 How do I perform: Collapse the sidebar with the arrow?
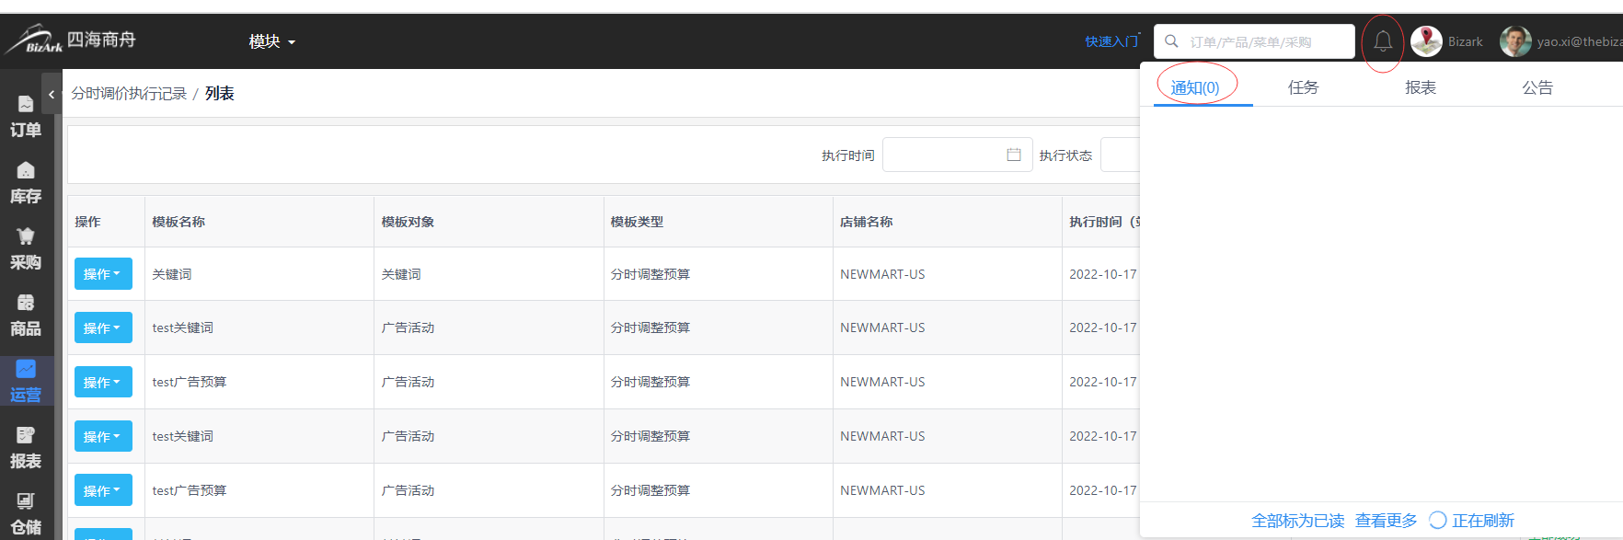(x=52, y=94)
